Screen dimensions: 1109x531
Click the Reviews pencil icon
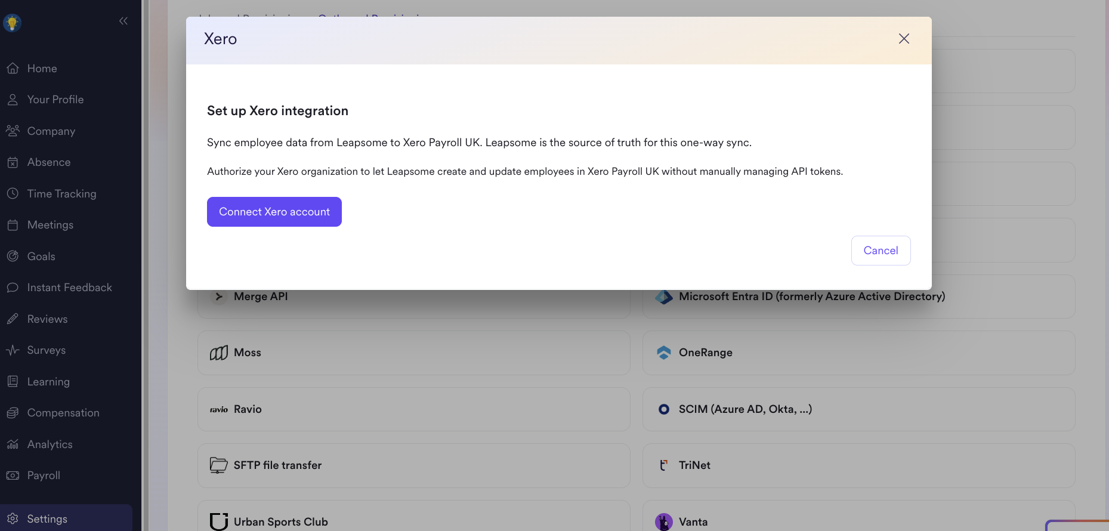(13, 319)
